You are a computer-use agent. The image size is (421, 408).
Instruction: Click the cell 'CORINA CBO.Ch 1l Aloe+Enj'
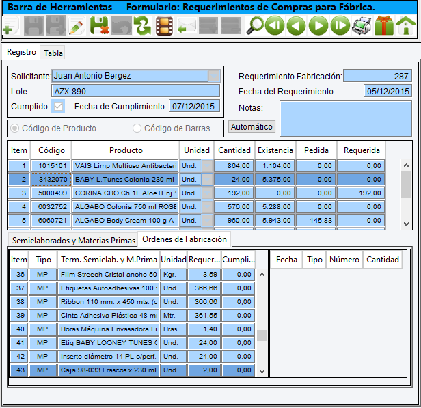125,193
